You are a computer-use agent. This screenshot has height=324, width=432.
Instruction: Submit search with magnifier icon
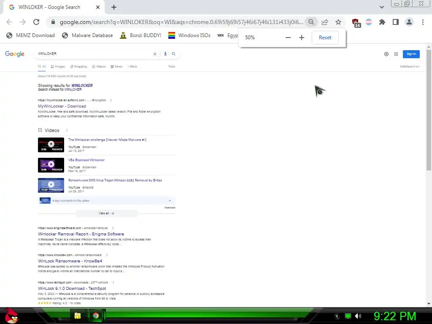click(173, 54)
